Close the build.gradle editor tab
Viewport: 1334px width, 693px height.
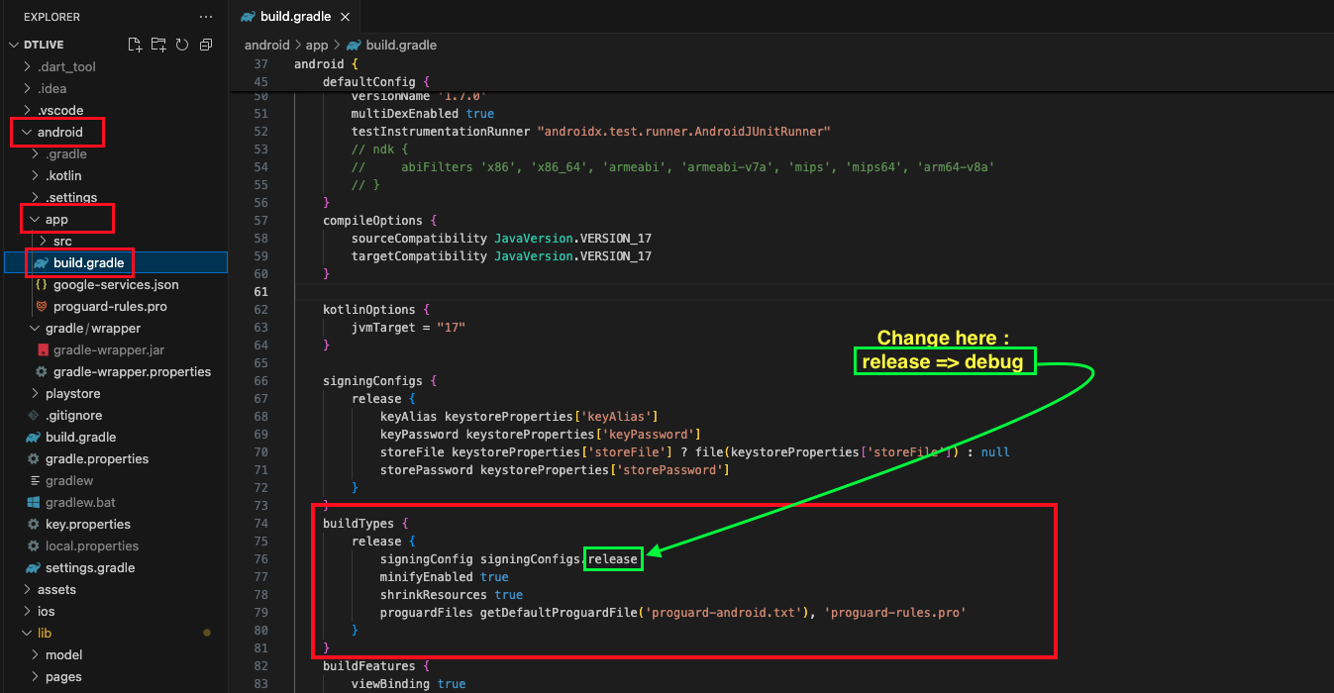click(344, 17)
